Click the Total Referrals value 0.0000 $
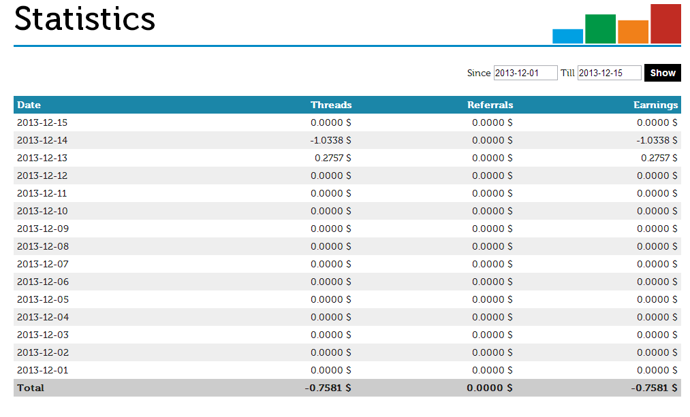690x417 pixels. point(489,388)
